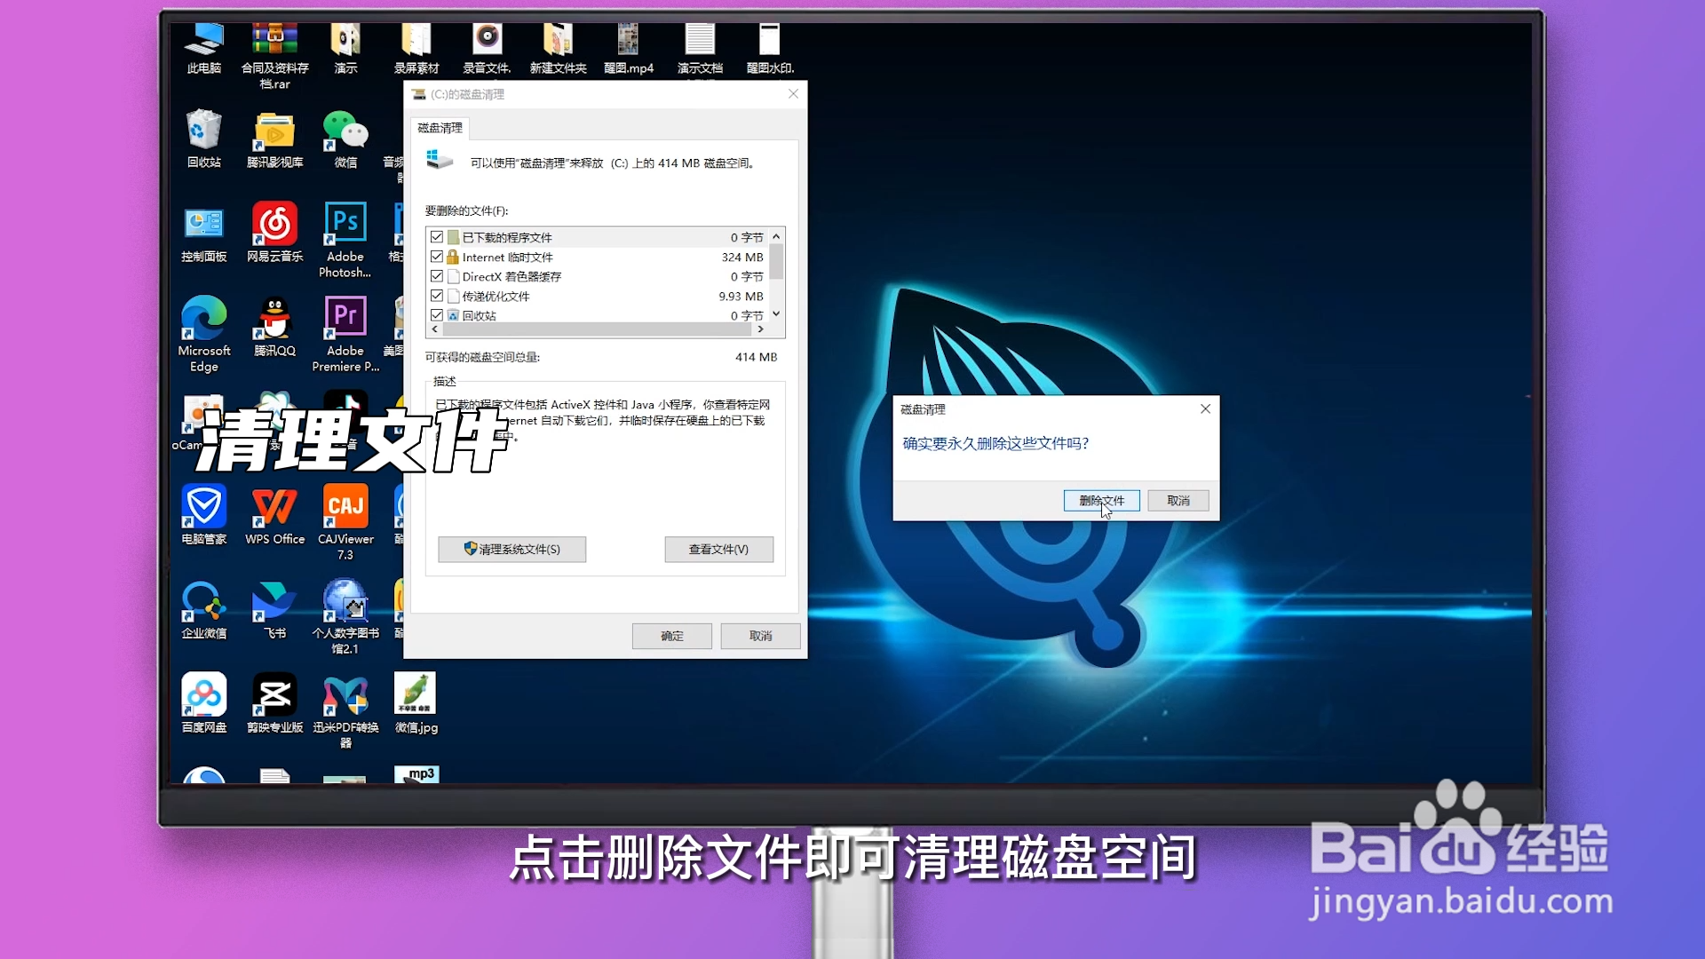The width and height of the screenshot is (1705, 959).
Task: Open 控制面板 desktop icon
Action: pos(204,234)
